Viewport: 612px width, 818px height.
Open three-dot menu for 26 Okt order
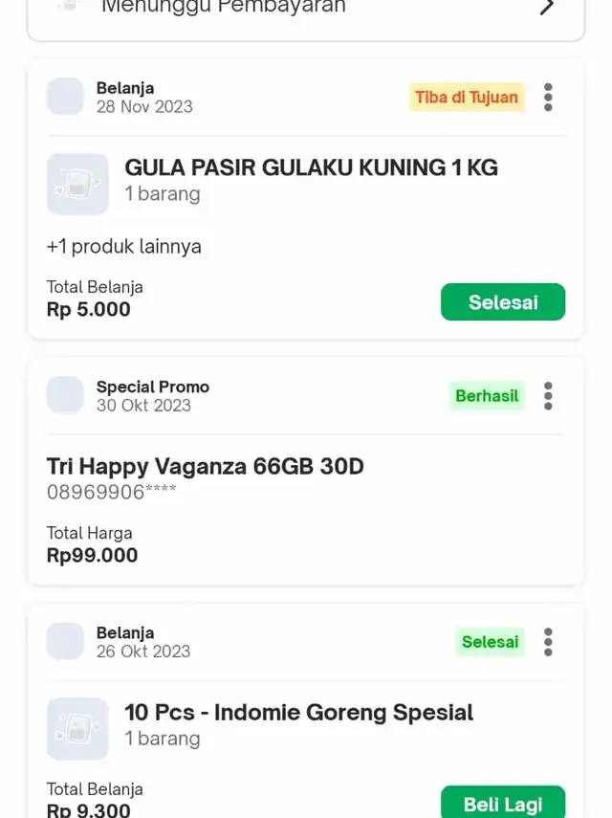tap(548, 642)
